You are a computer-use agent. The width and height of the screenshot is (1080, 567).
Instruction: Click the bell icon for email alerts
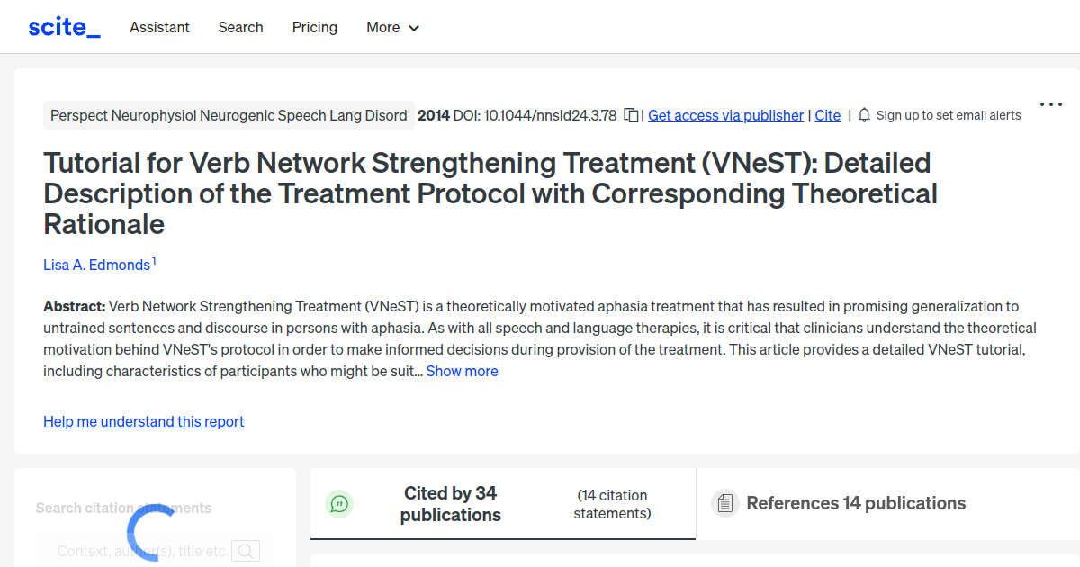tap(863, 115)
